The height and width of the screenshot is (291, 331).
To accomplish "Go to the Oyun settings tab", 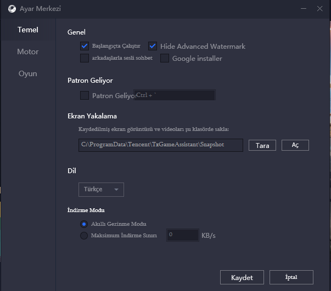I will (x=27, y=73).
